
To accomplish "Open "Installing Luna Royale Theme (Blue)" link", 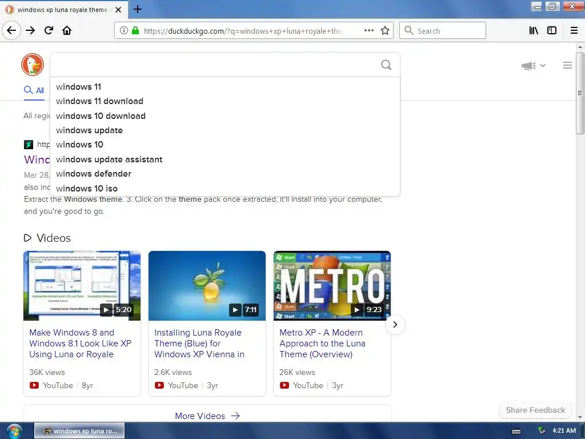I will click(199, 344).
